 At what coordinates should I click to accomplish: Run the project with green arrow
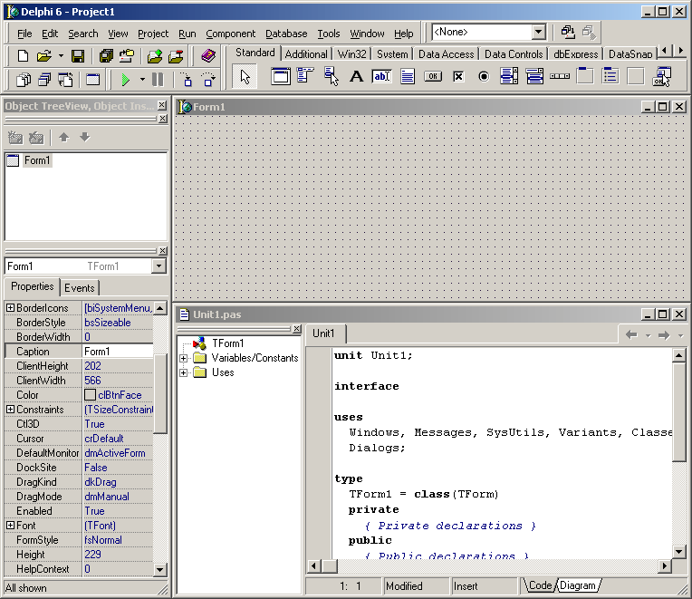click(125, 80)
